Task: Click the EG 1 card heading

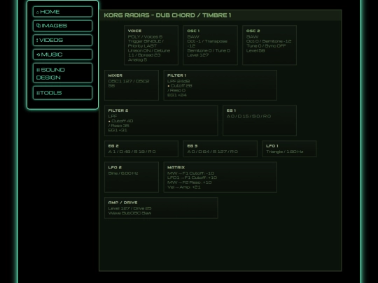Action: tap(231, 110)
